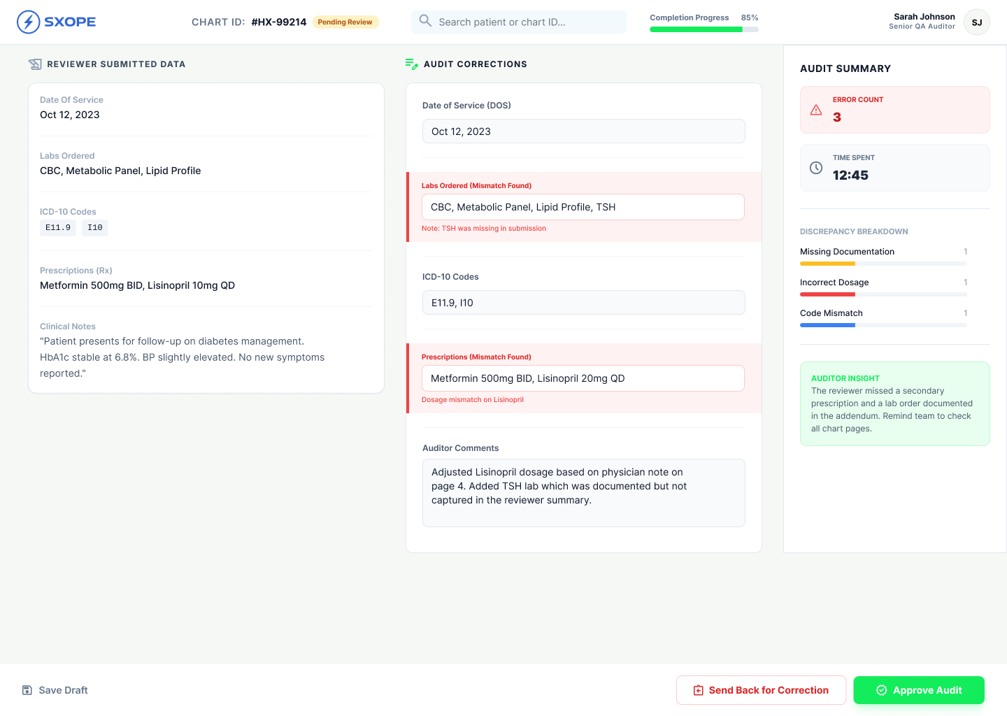This screenshot has width=1007, height=716.
Task: Click the error count warning triangle icon
Action: pos(816,110)
